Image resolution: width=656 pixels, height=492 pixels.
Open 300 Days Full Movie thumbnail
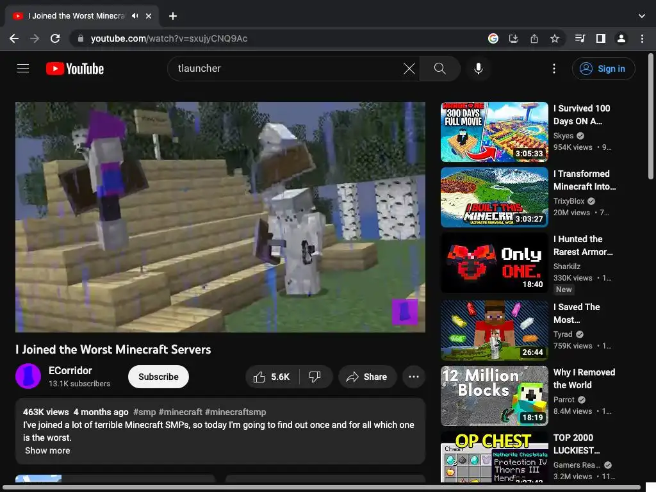pyautogui.click(x=494, y=132)
